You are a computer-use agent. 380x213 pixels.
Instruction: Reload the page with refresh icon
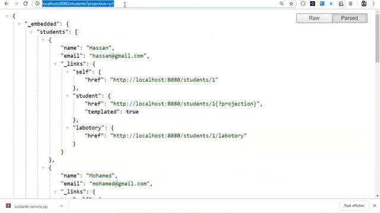click(26, 4)
